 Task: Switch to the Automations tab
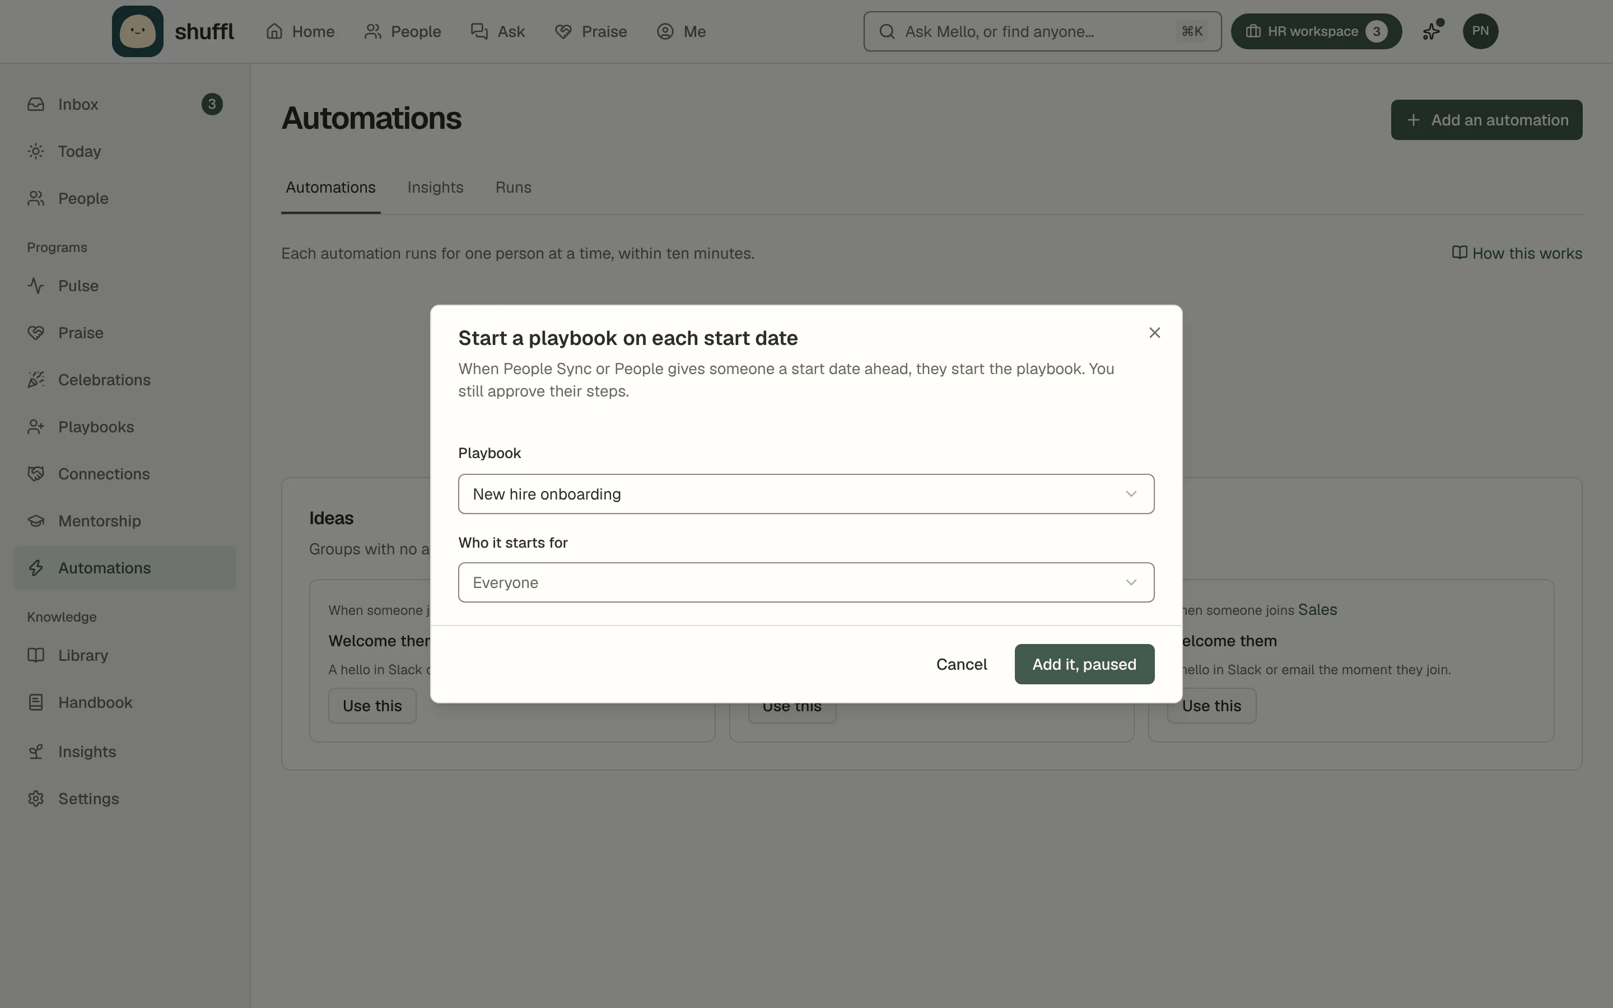(x=330, y=188)
